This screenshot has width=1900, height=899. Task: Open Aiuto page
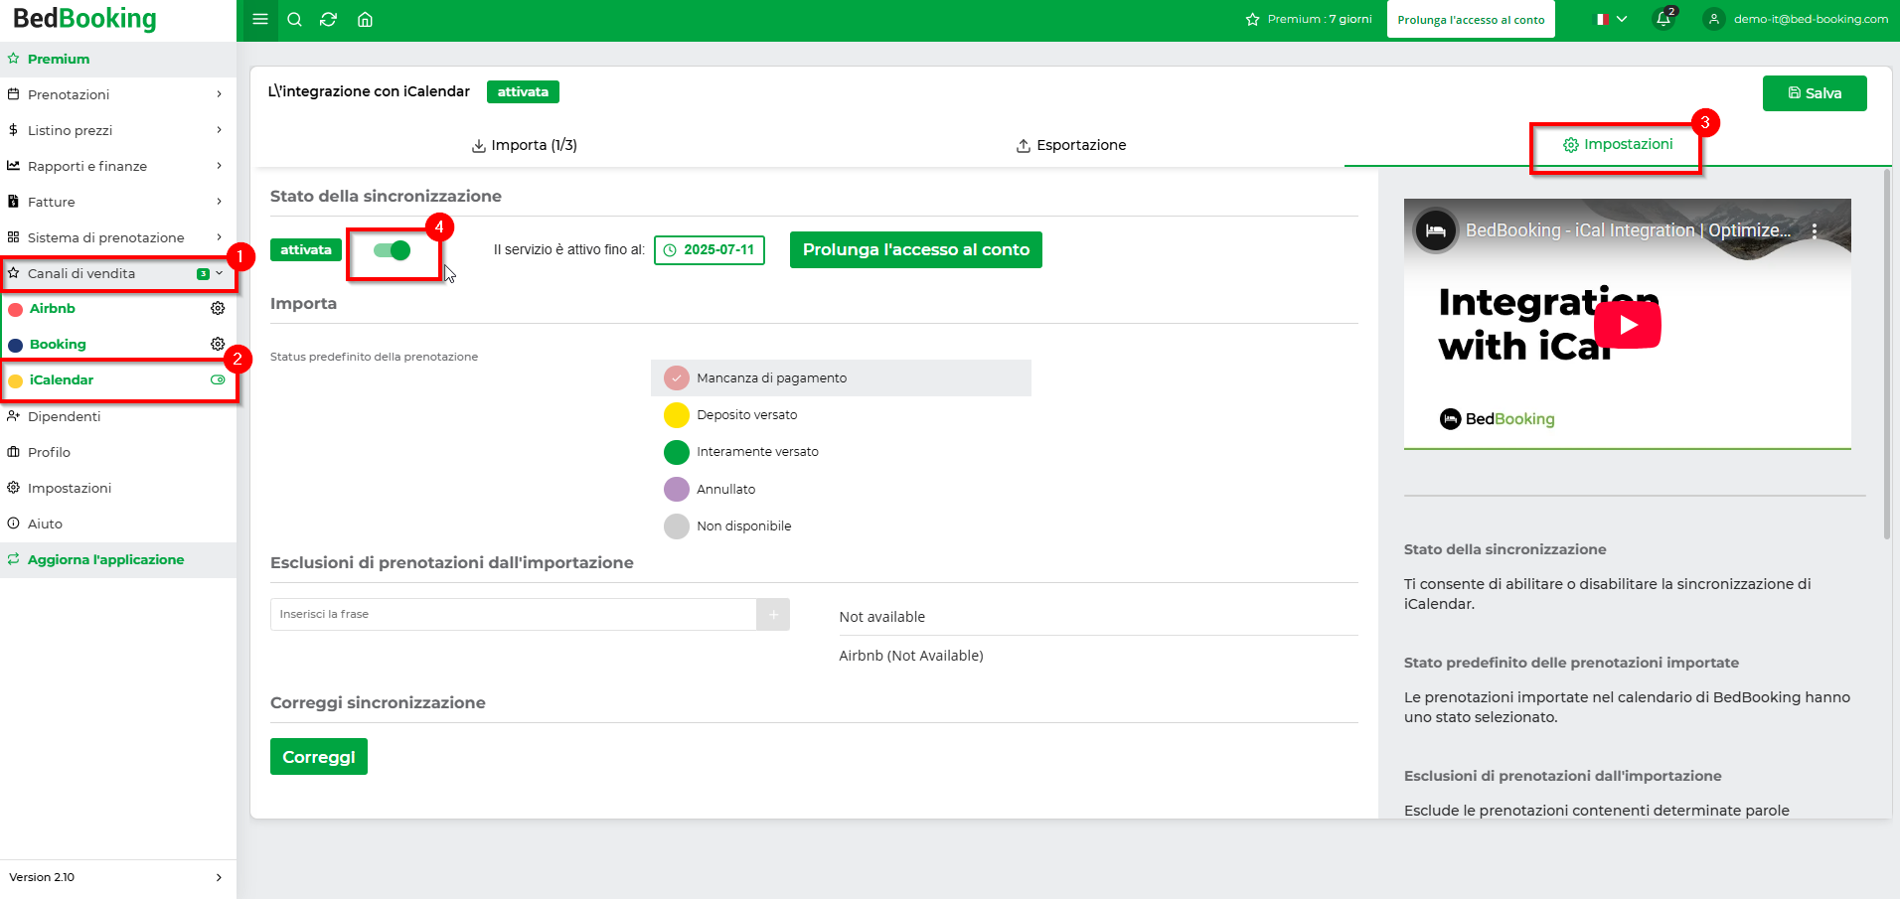pos(118,524)
